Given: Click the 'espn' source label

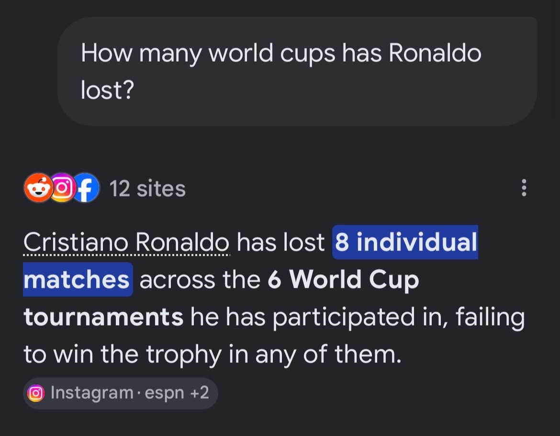Looking at the screenshot, I should coord(164,393).
